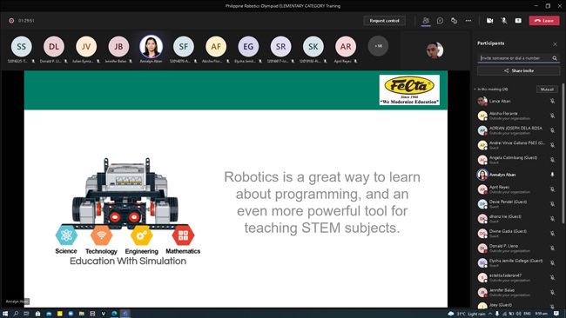The width and height of the screenshot is (566, 318).
Task: Open the Show participants panel icon
Action: point(426,21)
